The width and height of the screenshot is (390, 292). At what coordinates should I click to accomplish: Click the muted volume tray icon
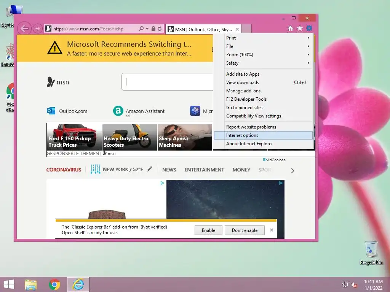[x=354, y=285]
